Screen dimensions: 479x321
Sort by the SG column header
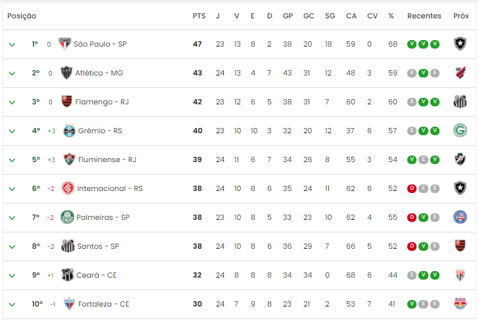(x=330, y=16)
